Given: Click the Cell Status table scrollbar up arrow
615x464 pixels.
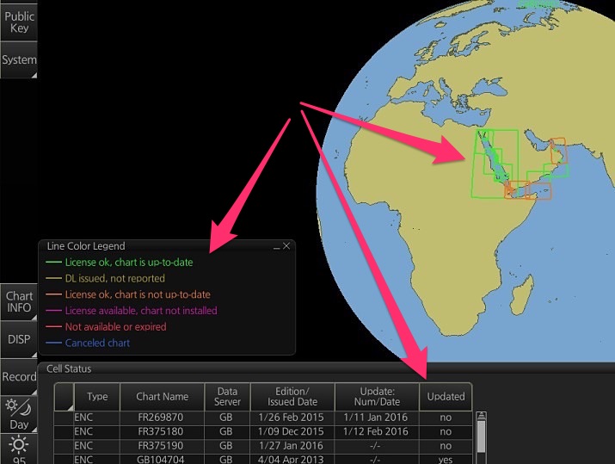Looking at the screenshot, I should [481, 418].
